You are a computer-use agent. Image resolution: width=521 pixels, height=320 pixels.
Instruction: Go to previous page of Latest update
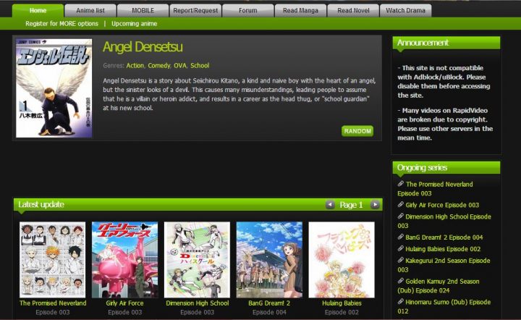point(330,205)
